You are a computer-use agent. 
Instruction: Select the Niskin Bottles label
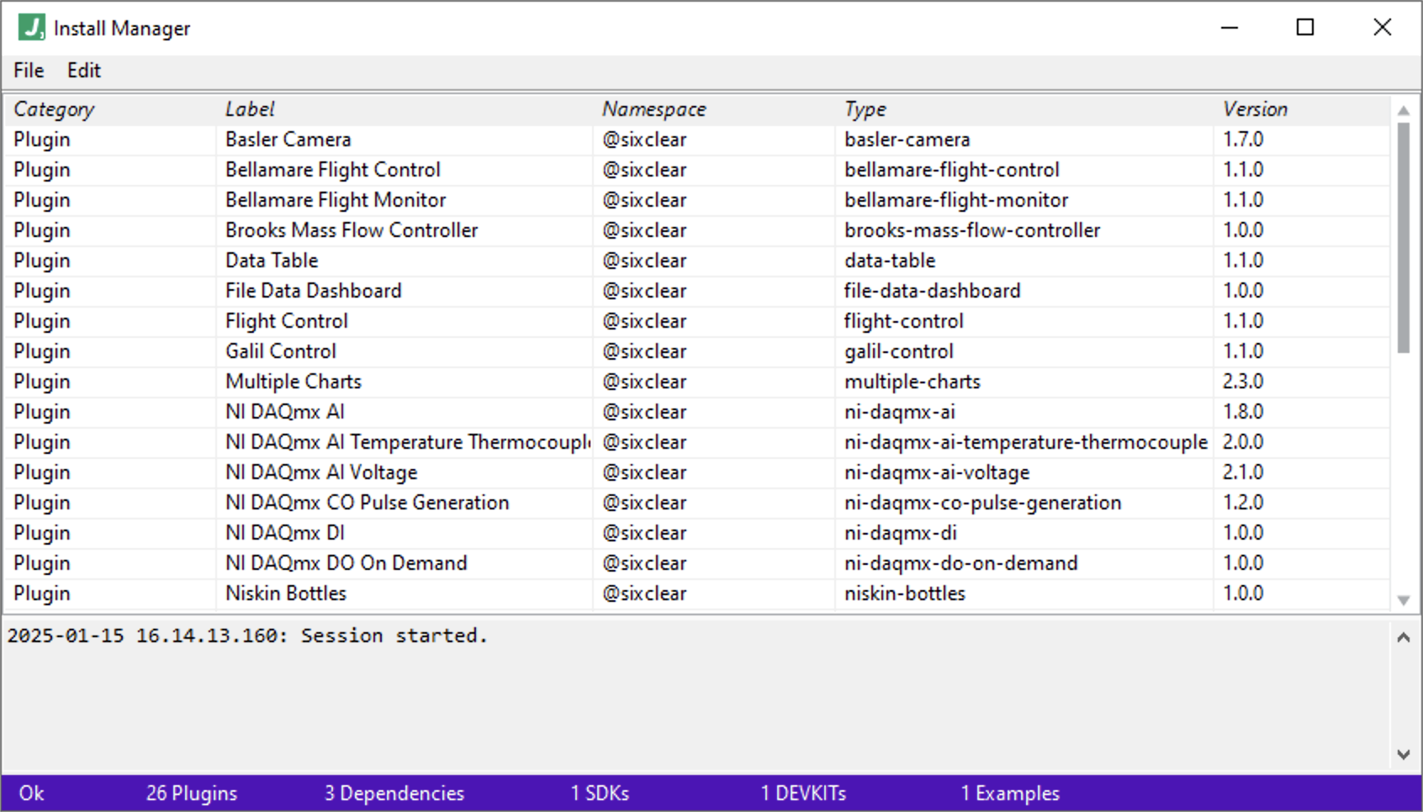coord(286,593)
